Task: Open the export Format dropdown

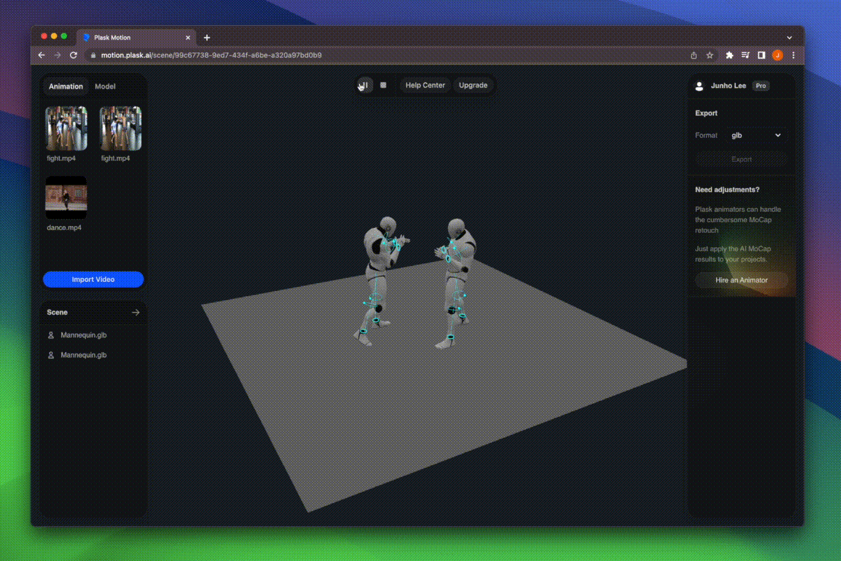Action: click(756, 135)
